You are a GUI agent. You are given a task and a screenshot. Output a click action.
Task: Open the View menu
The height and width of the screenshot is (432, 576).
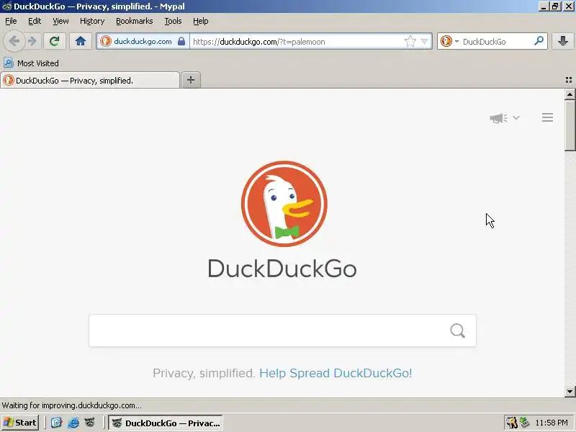pyautogui.click(x=60, y=21)
